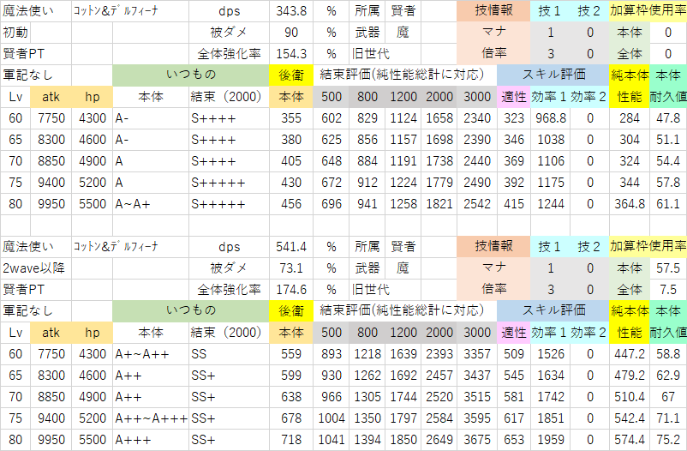Select the 3000 column value 2490
Image resolution: width=687 pixels, height=451 pixels.
476,183
